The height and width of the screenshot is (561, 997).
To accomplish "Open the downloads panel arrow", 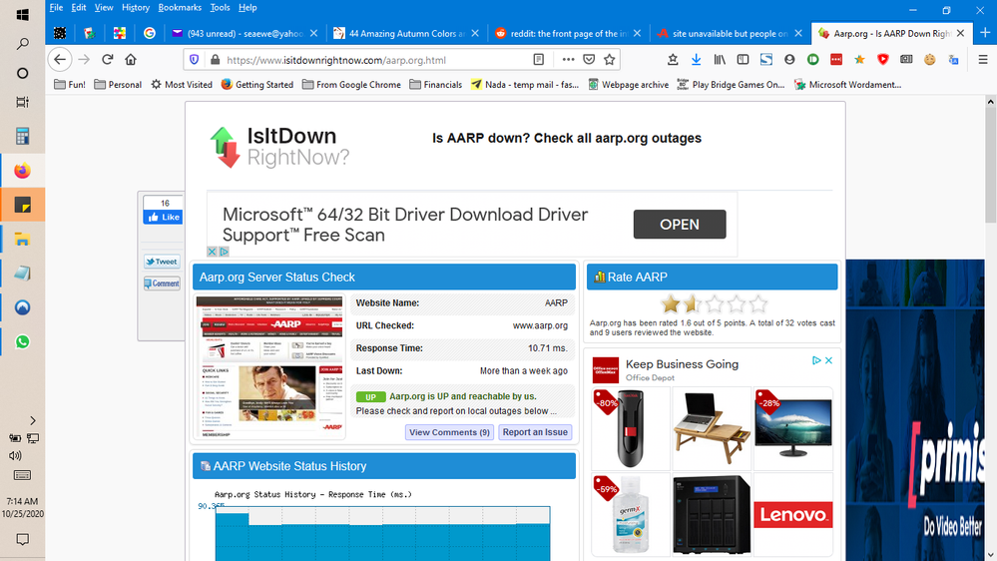I will [x=696, y=60].
